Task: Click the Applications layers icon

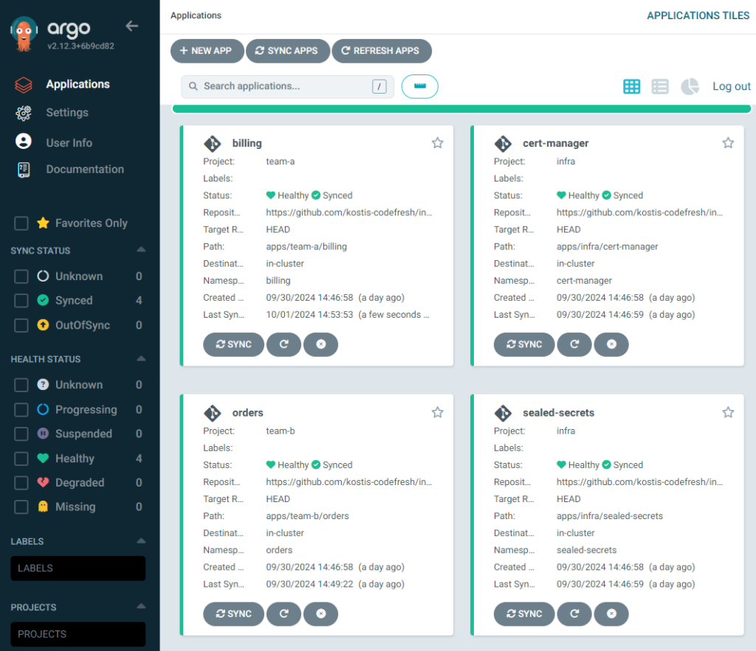Action: pos(24,85)
